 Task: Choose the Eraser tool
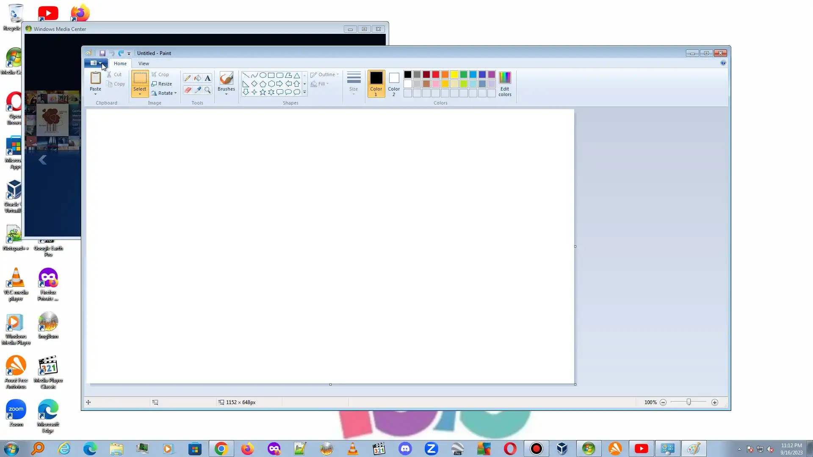pos(187,90)
